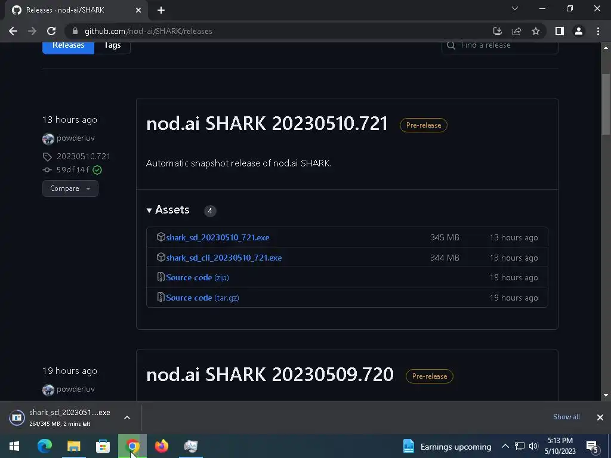The width and height of the screenshot is (611, 458).
Task: Click zip file icon beside Source code (zip)
Action: (x=161, y=277)
